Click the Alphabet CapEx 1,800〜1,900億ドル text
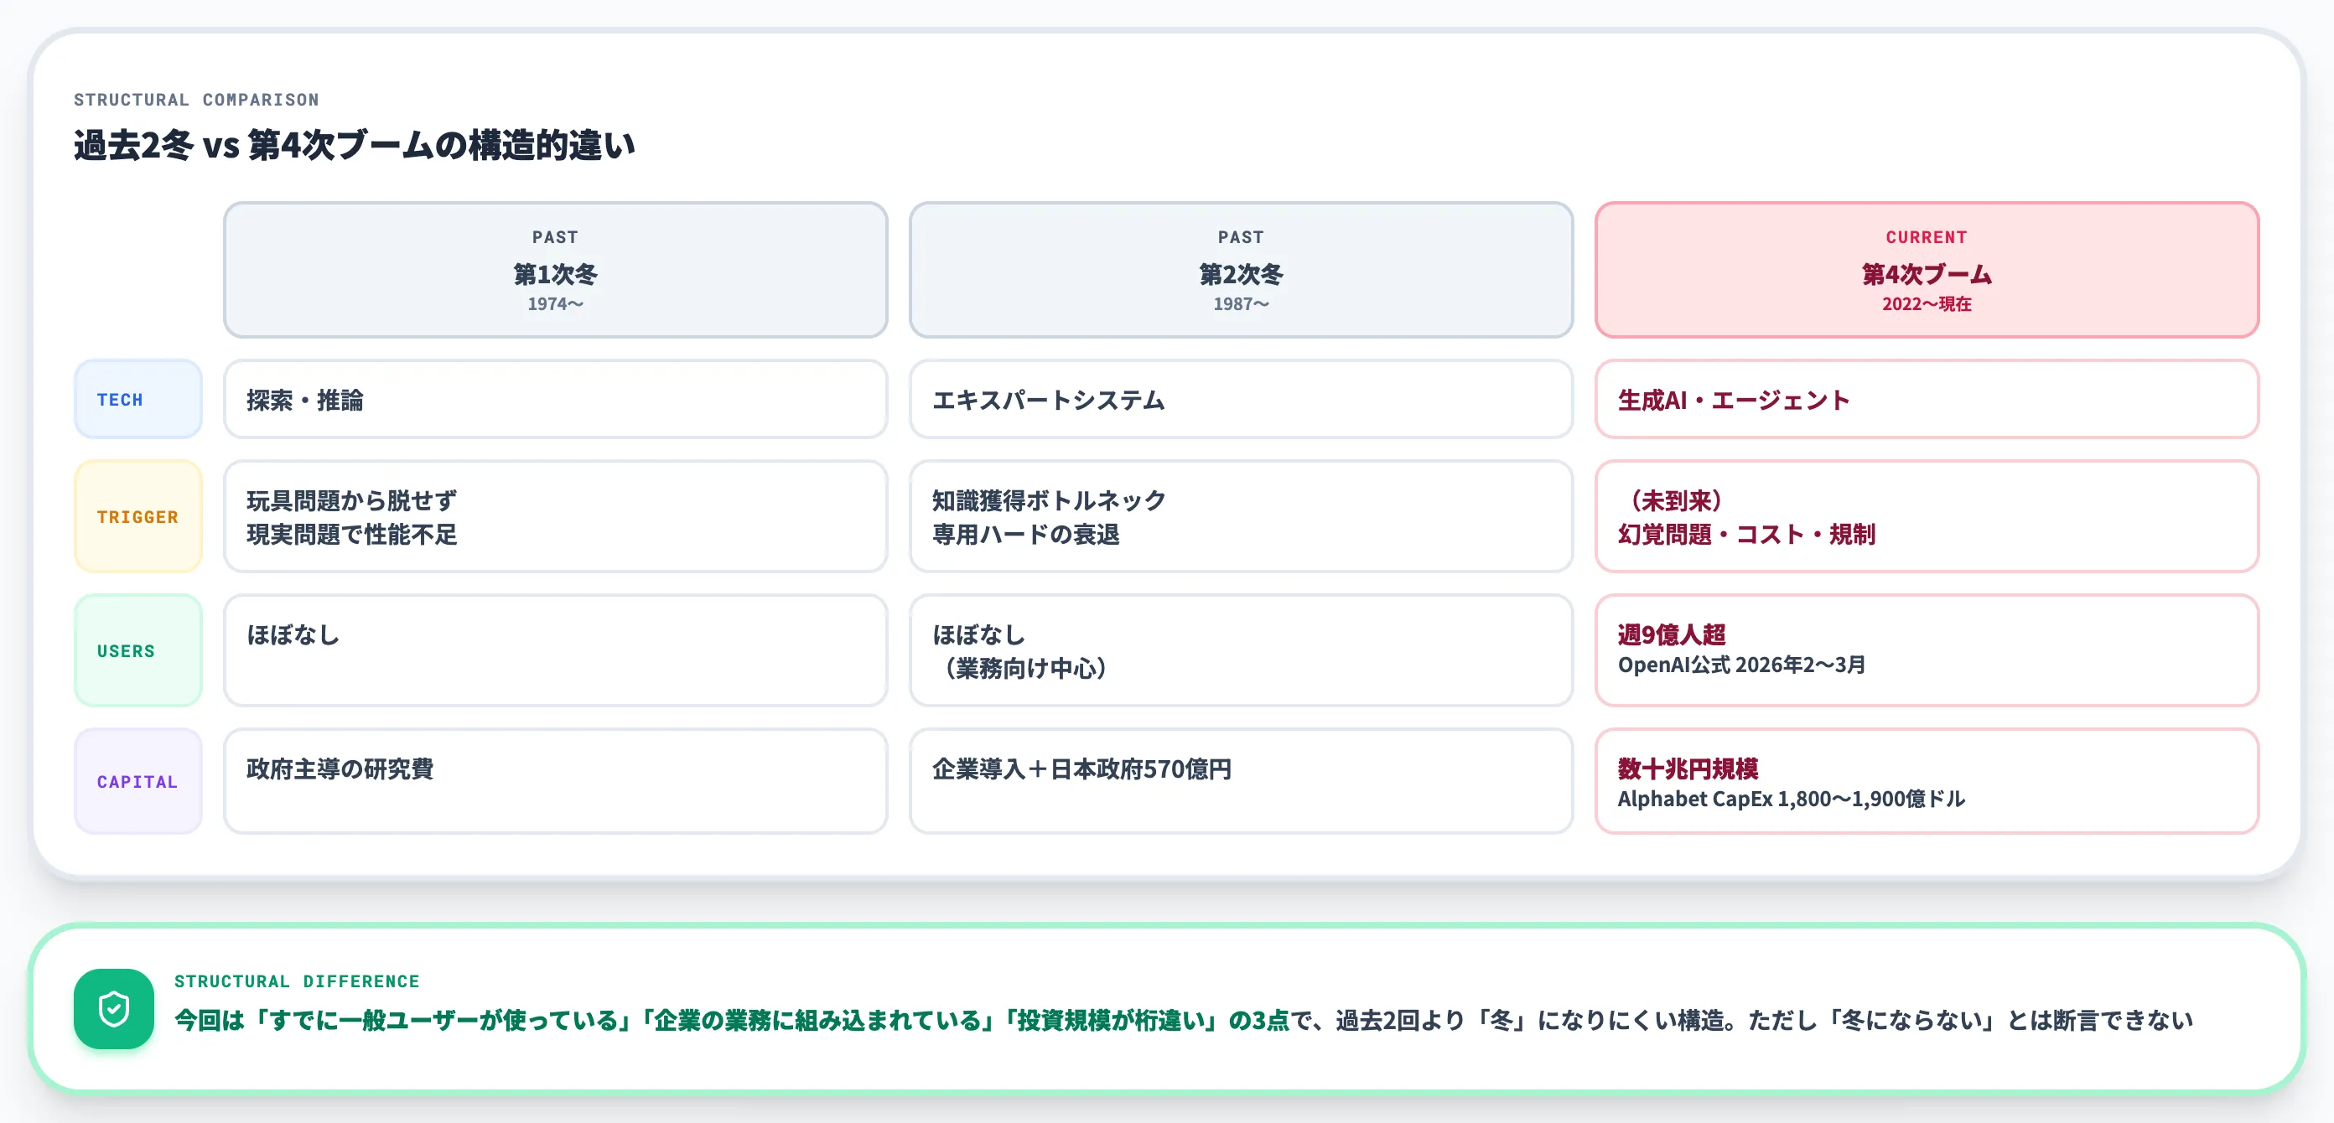The width and height of the screenshot is (2334, 1123). (1792, 799)
